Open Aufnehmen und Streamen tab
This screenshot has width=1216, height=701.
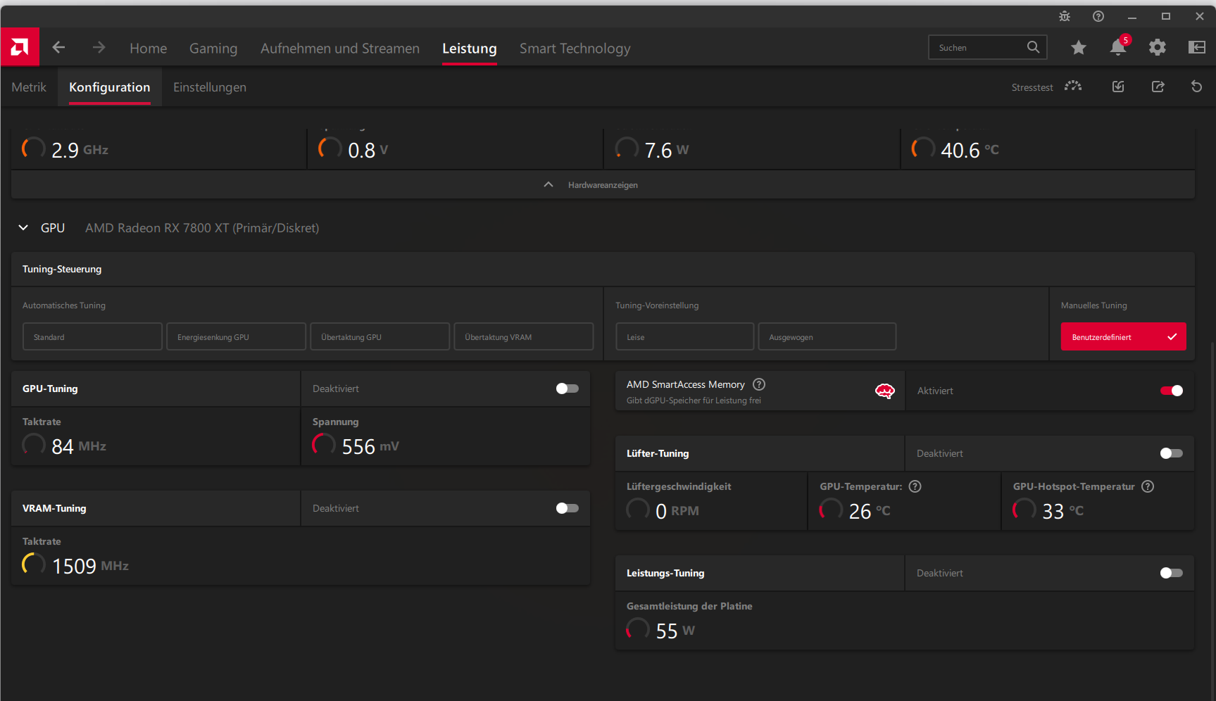340,48
